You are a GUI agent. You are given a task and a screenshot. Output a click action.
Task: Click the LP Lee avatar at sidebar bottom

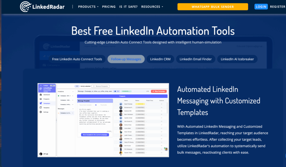click(x=41, y=154)
